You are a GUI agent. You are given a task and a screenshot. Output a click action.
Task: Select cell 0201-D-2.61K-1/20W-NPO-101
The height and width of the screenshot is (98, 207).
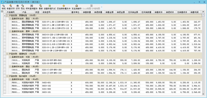click(56, 44)
